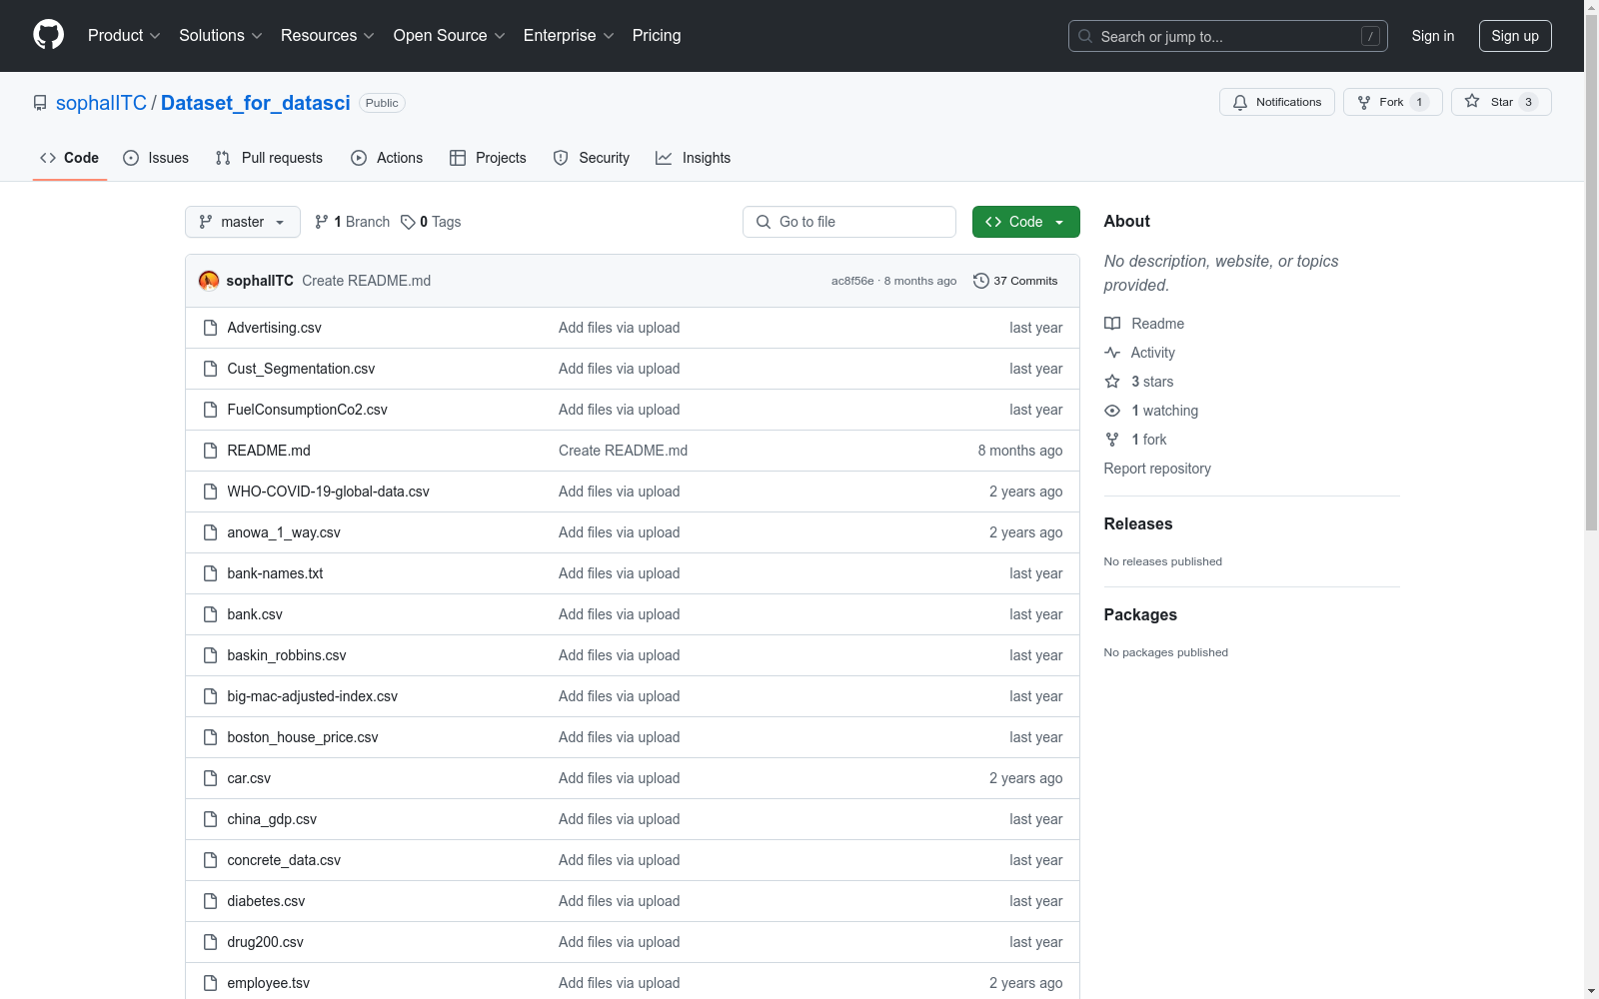Click the Notifications bell button

pyautogui.click(x=1276, y=102)
